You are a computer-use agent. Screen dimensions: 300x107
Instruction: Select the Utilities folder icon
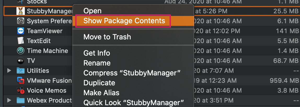pyautogui.click(x=20, y=71)
